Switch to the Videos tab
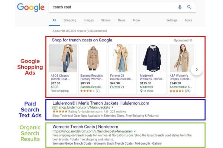Viewport: 223px width, 148px height. tap(106, 20)
